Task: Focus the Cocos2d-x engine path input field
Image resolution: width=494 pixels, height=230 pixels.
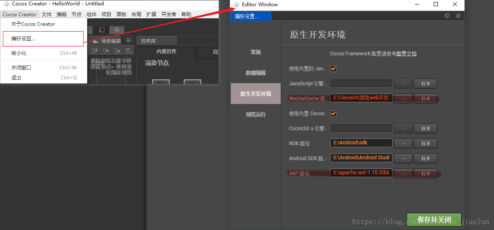Action: [x=361, y=128]
